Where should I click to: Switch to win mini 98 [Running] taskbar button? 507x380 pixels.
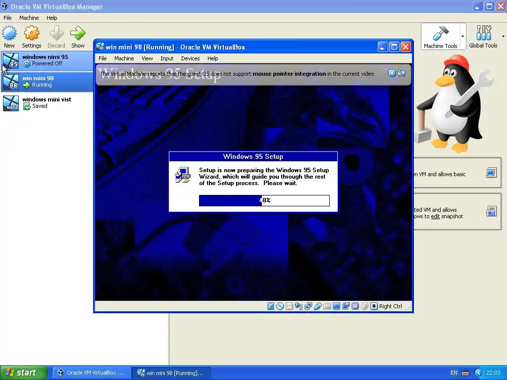(172, 373)
